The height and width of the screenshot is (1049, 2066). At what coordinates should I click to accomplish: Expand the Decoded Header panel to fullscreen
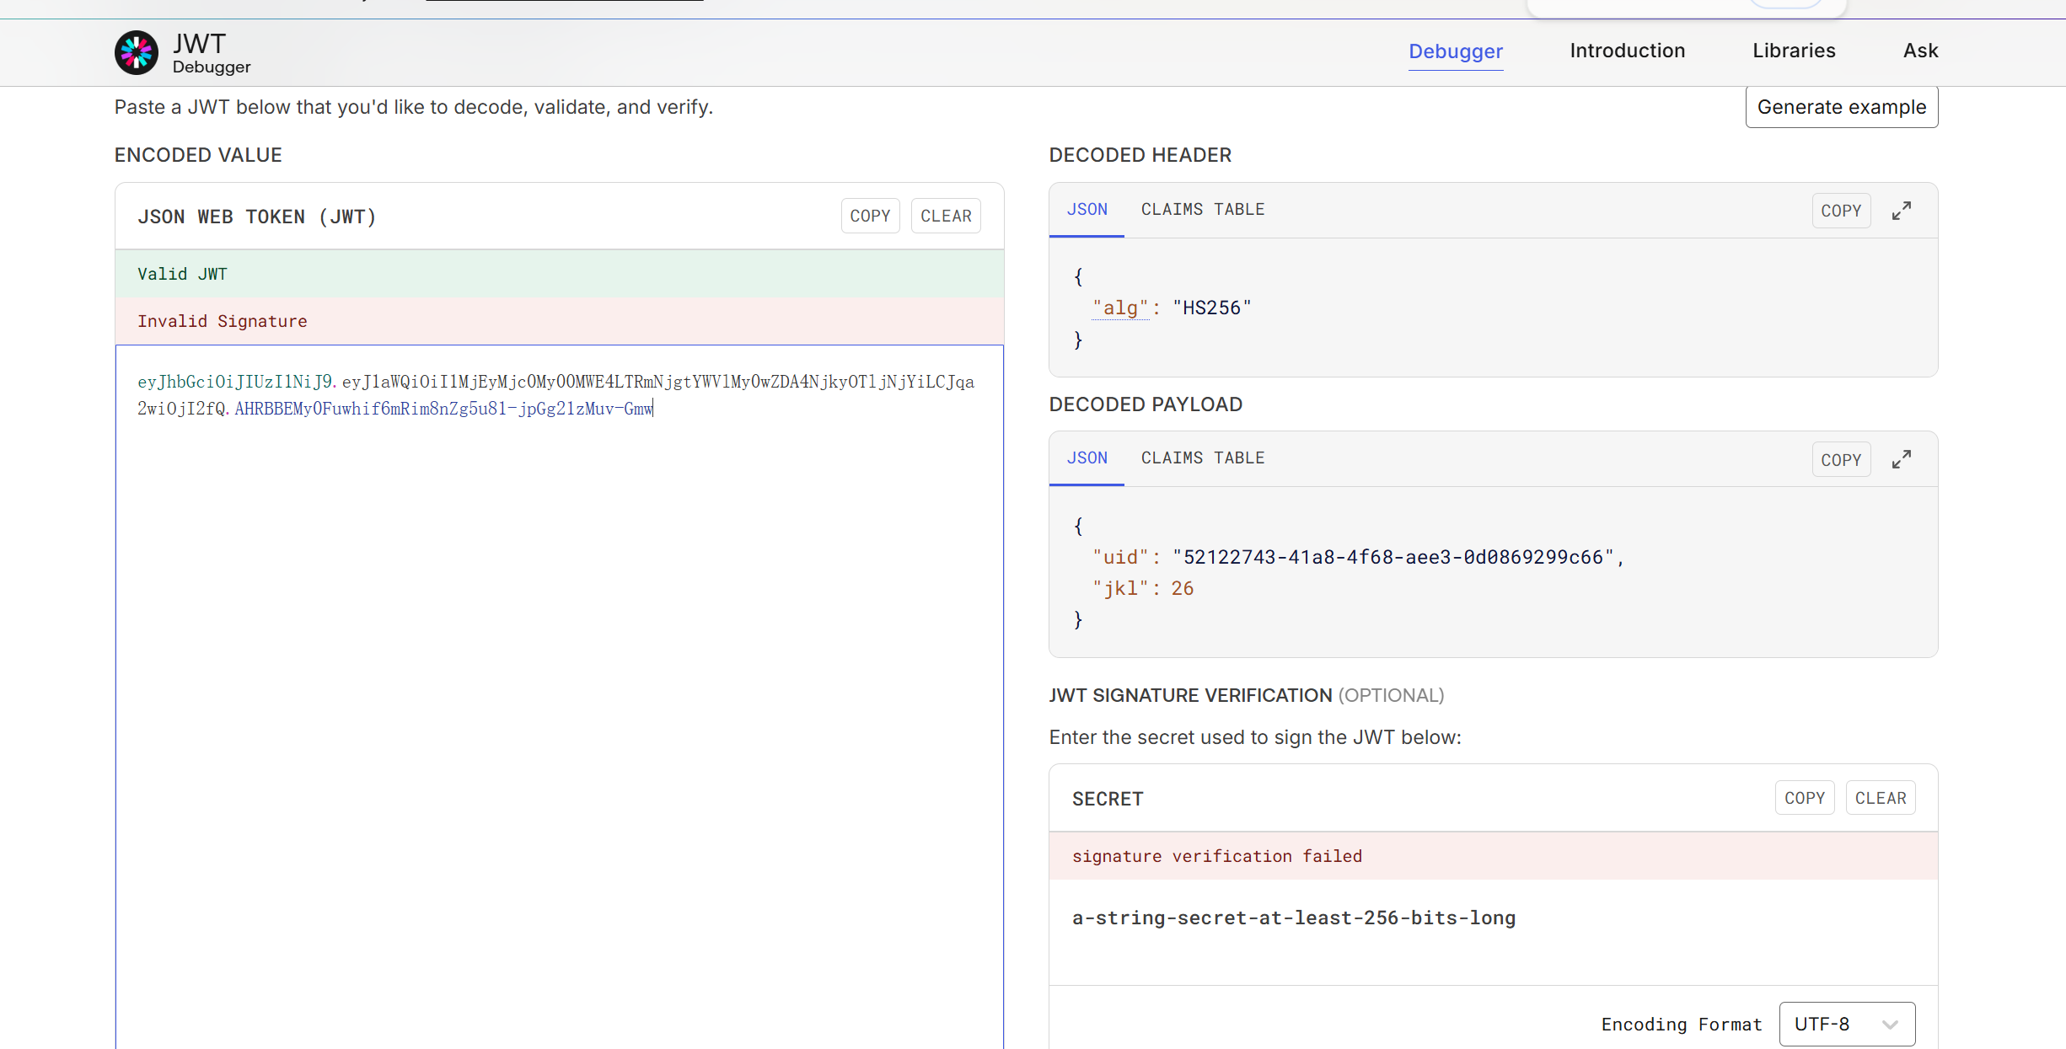[x=1901, y=211]
